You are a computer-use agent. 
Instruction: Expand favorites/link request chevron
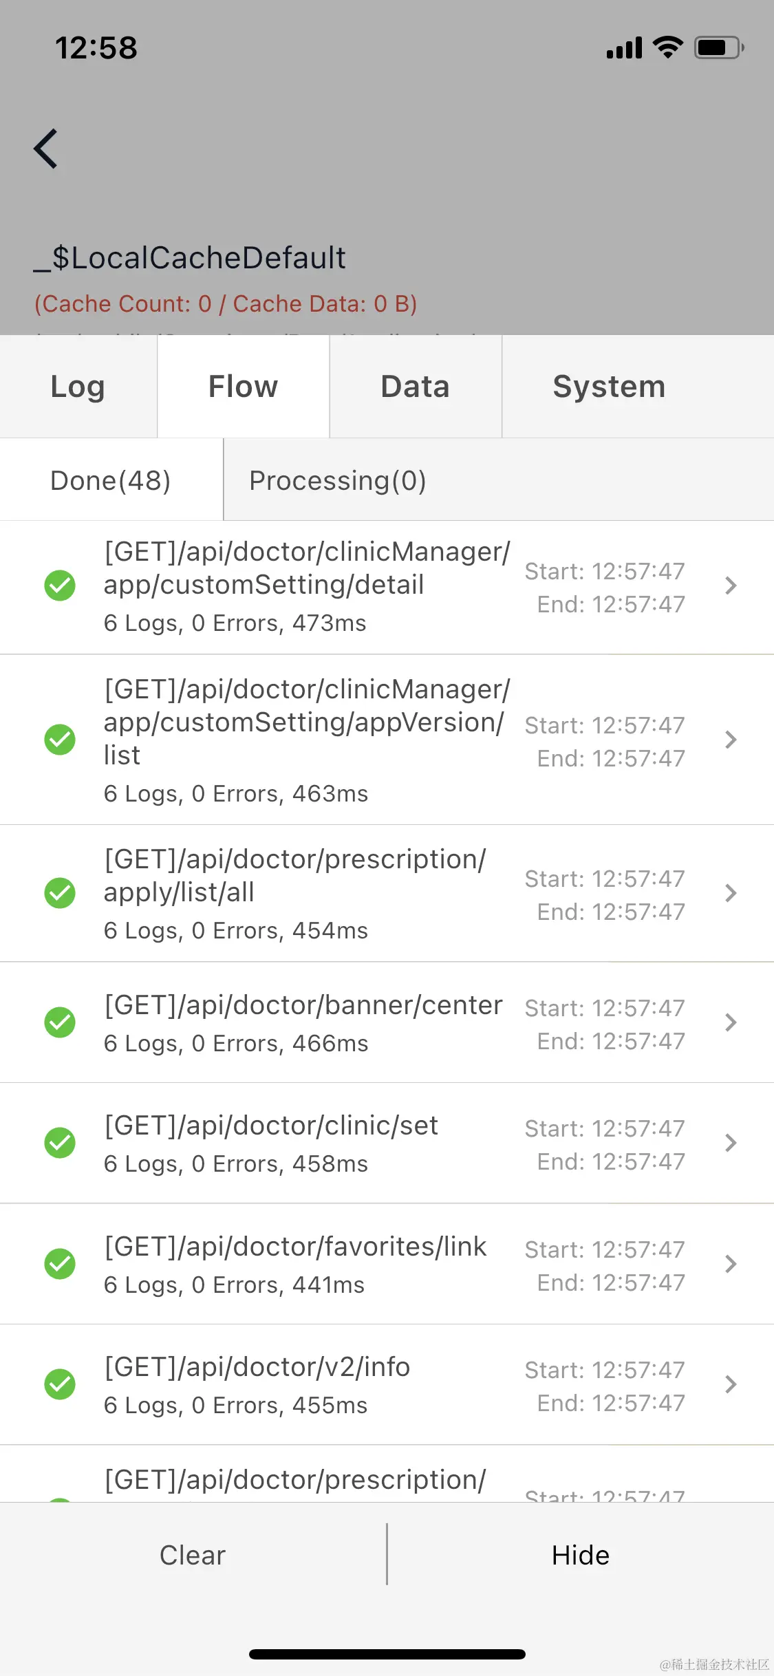(731, 1264)
